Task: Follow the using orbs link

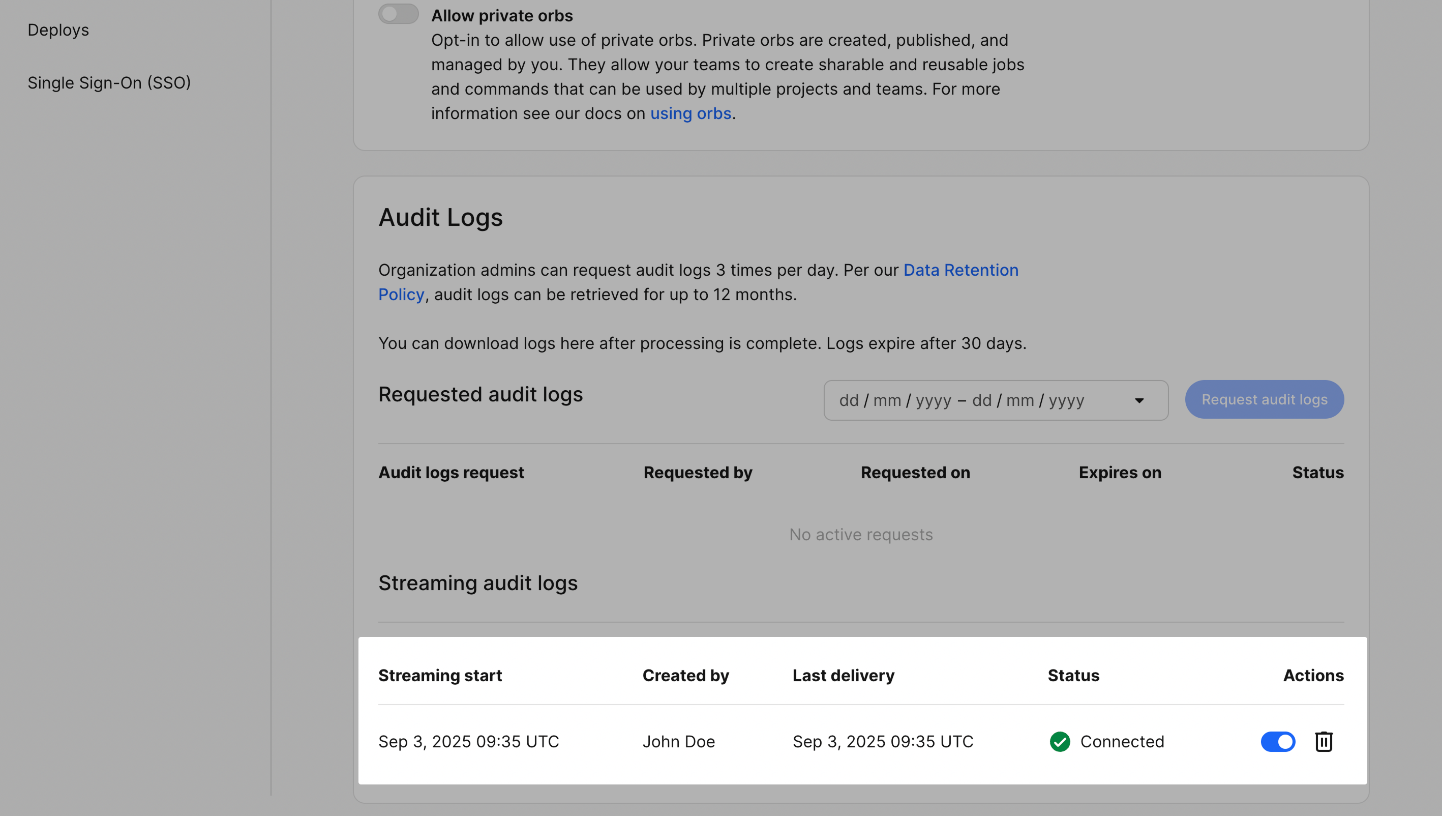Action: (x=690, y=113)
